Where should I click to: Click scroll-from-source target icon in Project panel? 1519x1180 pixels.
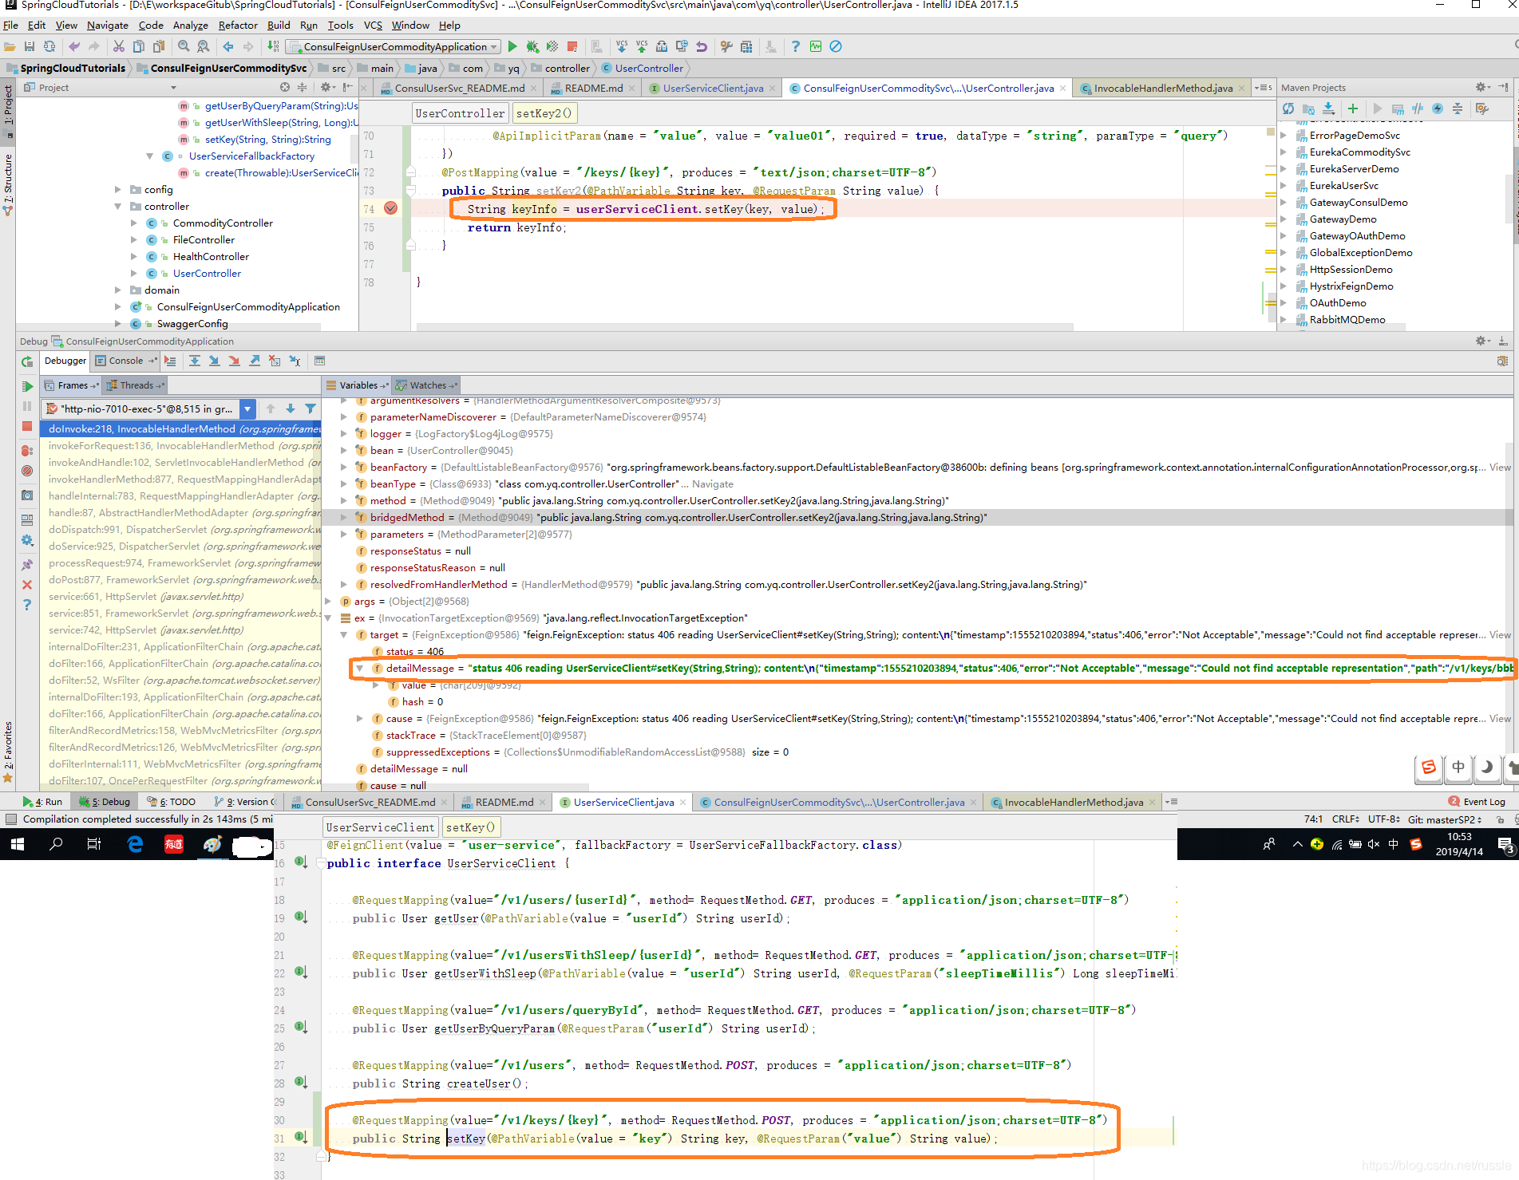pyautogui.click(x=285, y=88)
